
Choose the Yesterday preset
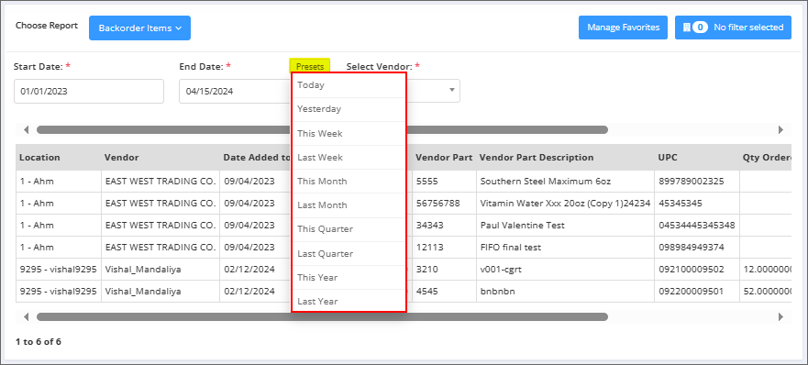coord(349,109)
